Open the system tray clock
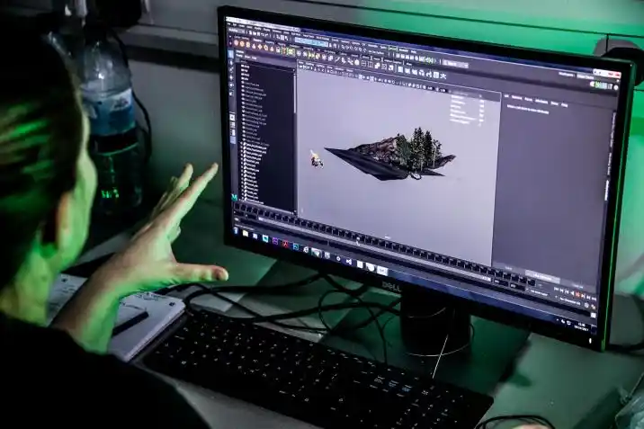644x429 pixels. [x=581, y=326]
